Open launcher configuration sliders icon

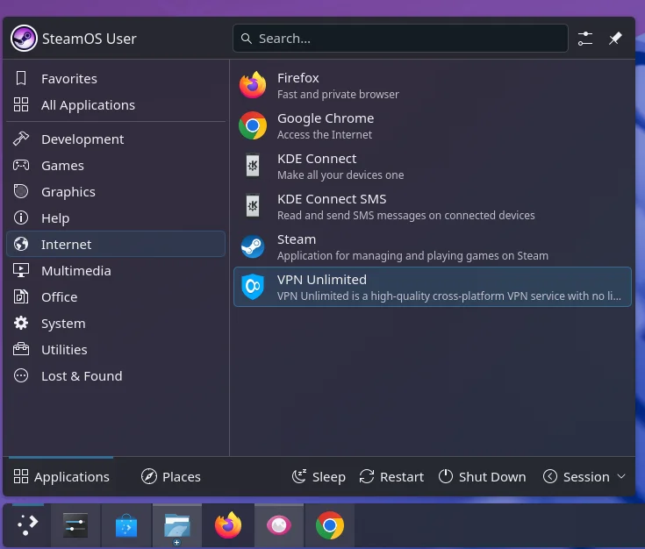[x=585, y=39]
